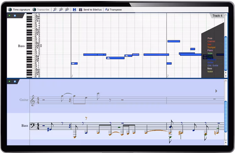This screenshot has width=235, height=153.
Task: Choose Piano in the instrument list
Action: click(210, 51)
